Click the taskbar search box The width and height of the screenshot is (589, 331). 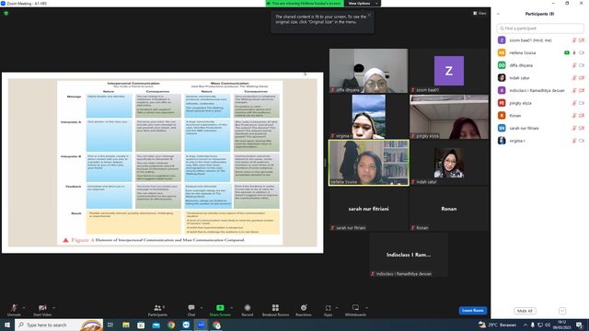59,325
